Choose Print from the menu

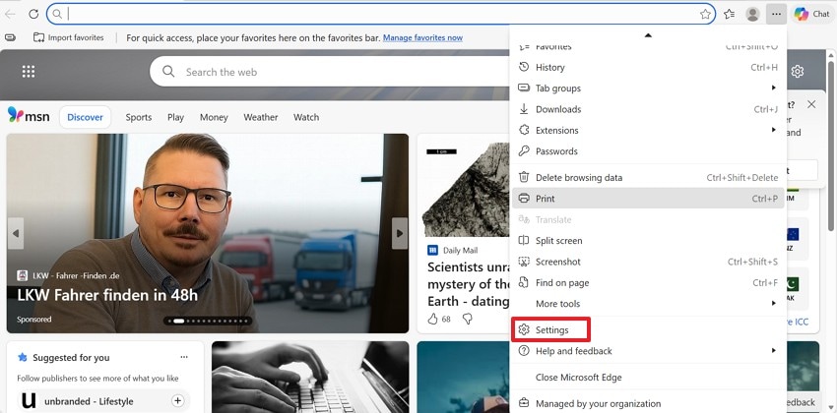pos(648,199)
